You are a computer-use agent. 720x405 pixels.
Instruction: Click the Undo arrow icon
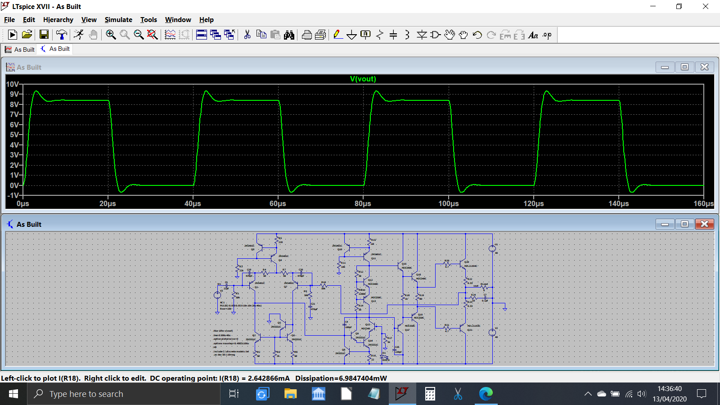point(477,35)
